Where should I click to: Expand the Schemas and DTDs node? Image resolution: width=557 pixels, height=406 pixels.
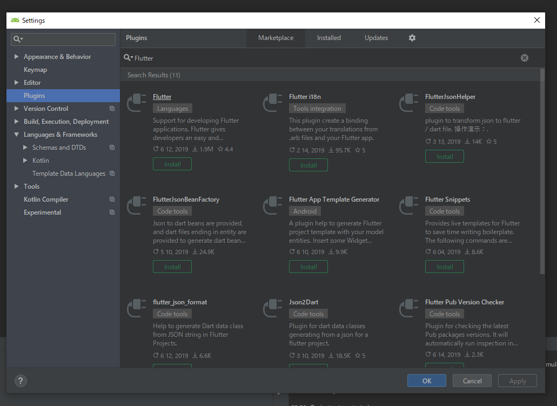25,147
